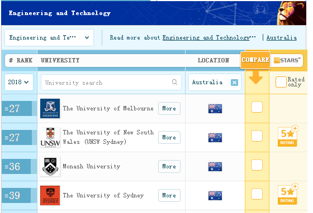Tick the compare checkbox for Monash University
313x213 pixels.
(x=257, y=165)
